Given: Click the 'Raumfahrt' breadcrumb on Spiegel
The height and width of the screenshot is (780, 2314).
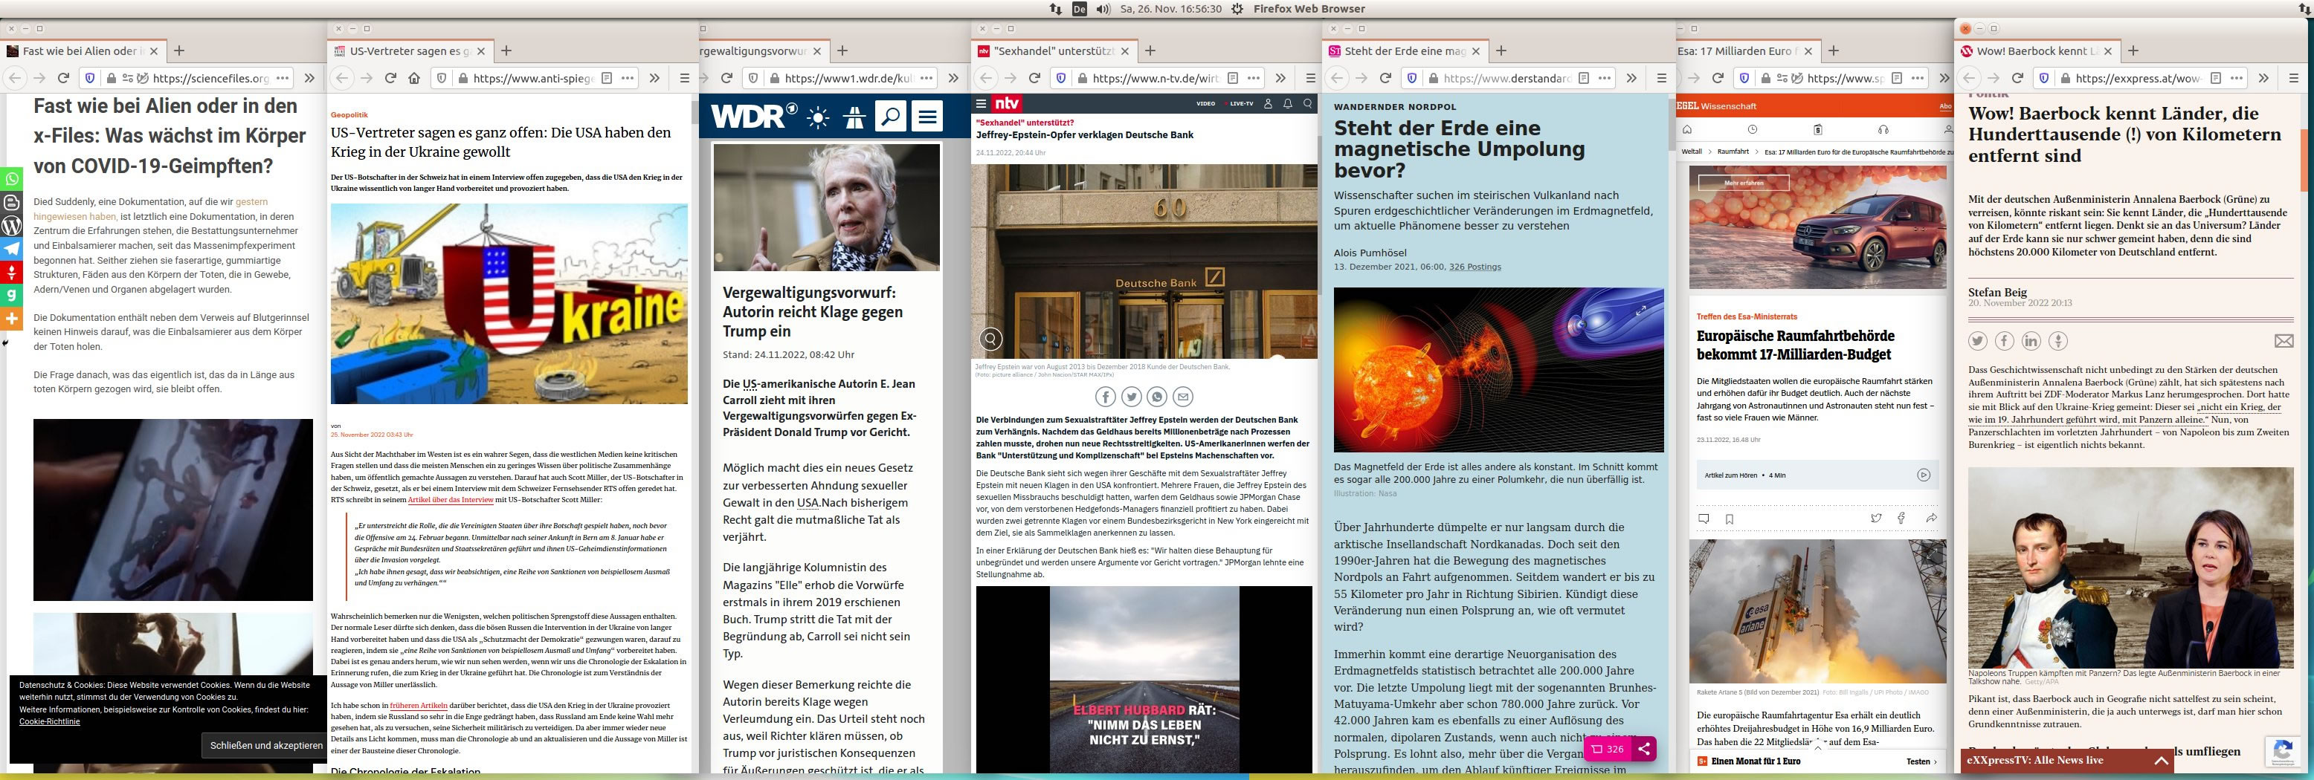Looking at the screenshot, I should pos(1733,152).
